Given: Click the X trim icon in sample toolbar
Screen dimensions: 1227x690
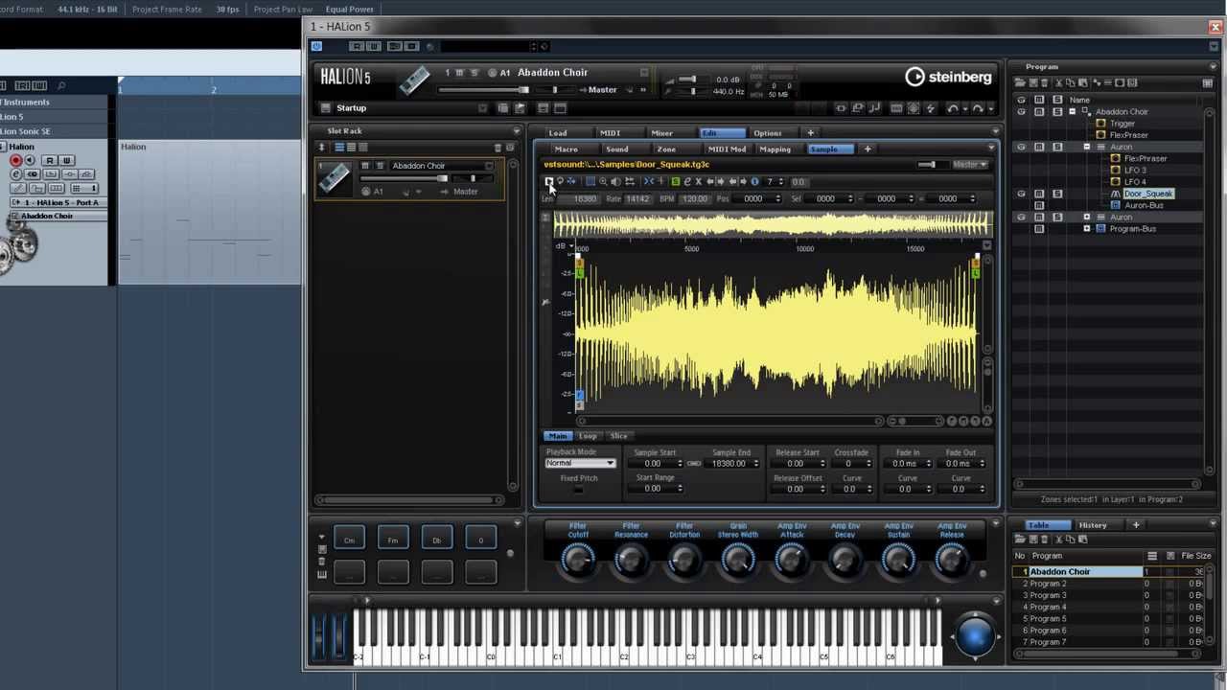Looking at the screenshot, I should [x=698, y=181].
